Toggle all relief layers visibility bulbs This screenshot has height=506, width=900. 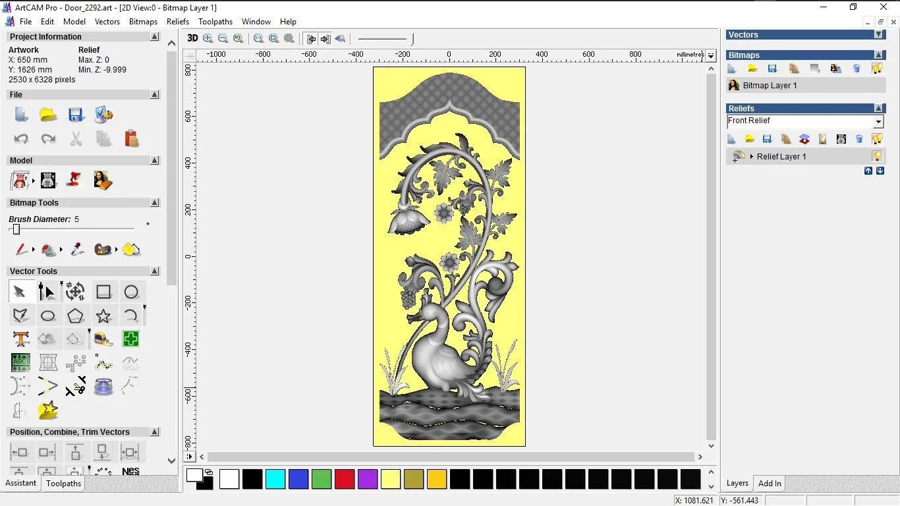tap(877, 139)
